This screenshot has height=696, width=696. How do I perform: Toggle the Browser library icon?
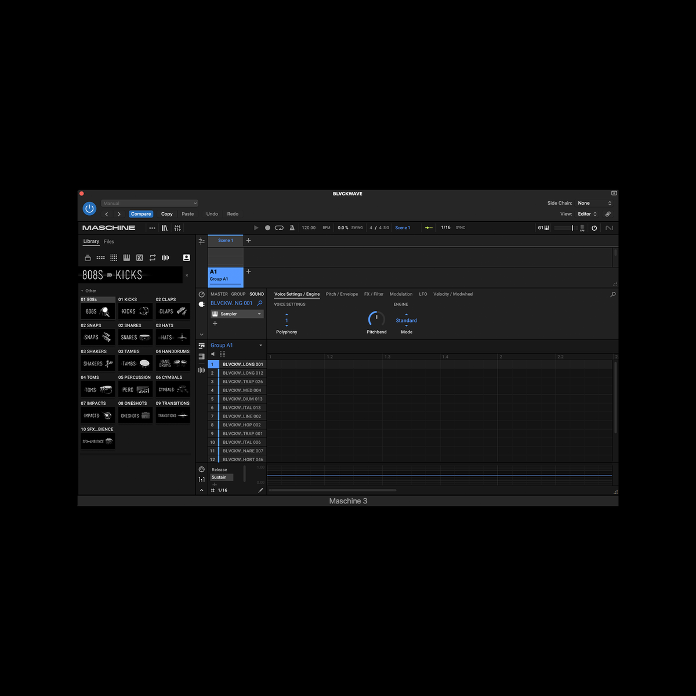(165, 228)
